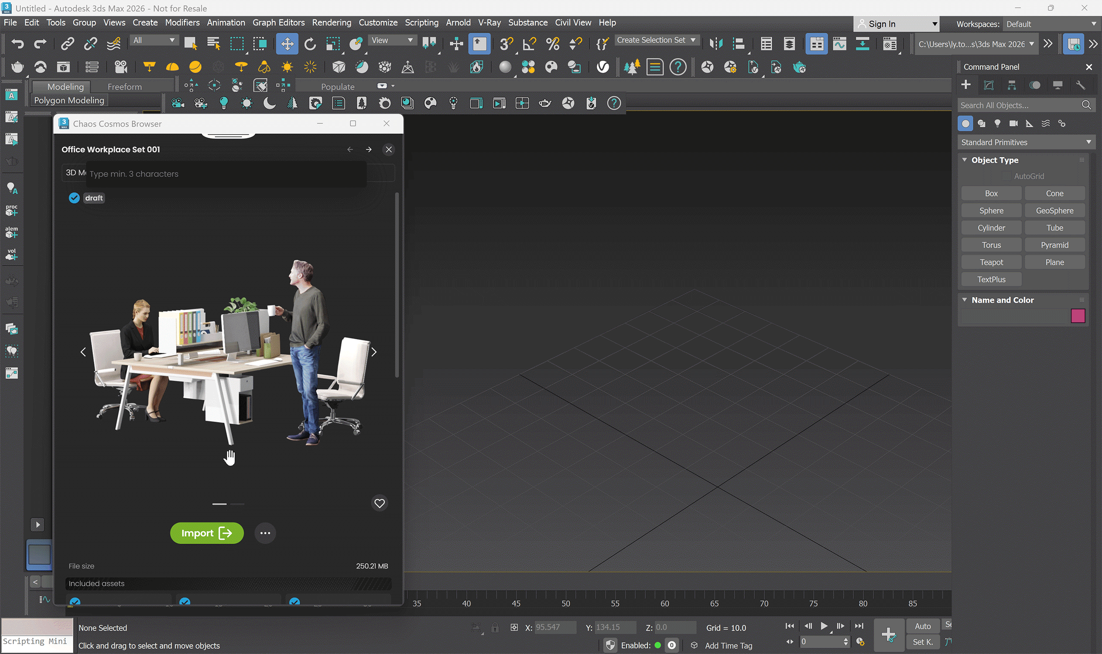
Task: Toggle the Percent Snap icon
Action: pos(553,44)
